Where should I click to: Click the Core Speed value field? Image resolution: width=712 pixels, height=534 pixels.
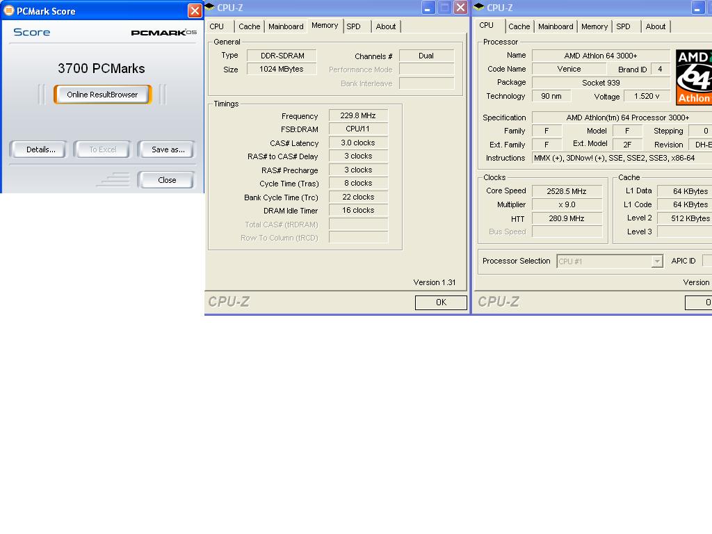567,191
